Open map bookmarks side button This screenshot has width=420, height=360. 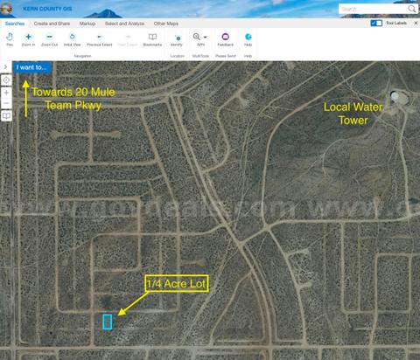[6, 116]
